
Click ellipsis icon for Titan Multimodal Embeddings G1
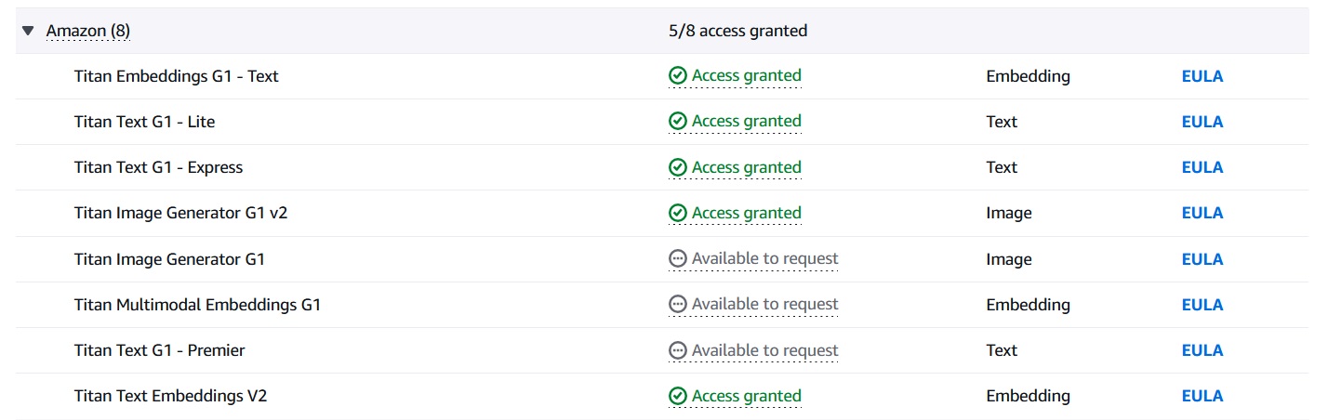[x=678, y=305]
